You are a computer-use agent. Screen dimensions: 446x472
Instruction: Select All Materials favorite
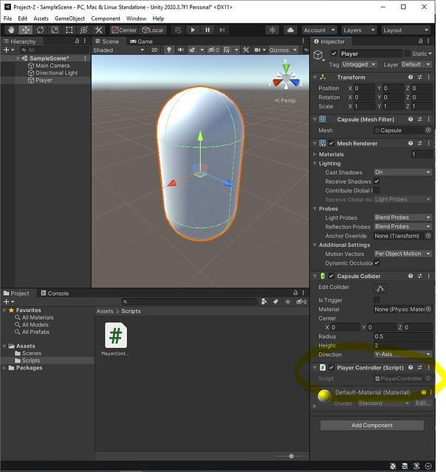[x=34, y=317]
